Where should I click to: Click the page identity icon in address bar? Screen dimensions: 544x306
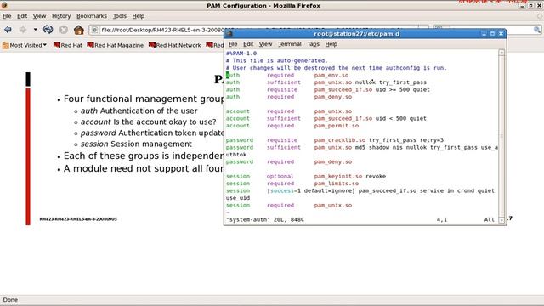tap(94, 31)
